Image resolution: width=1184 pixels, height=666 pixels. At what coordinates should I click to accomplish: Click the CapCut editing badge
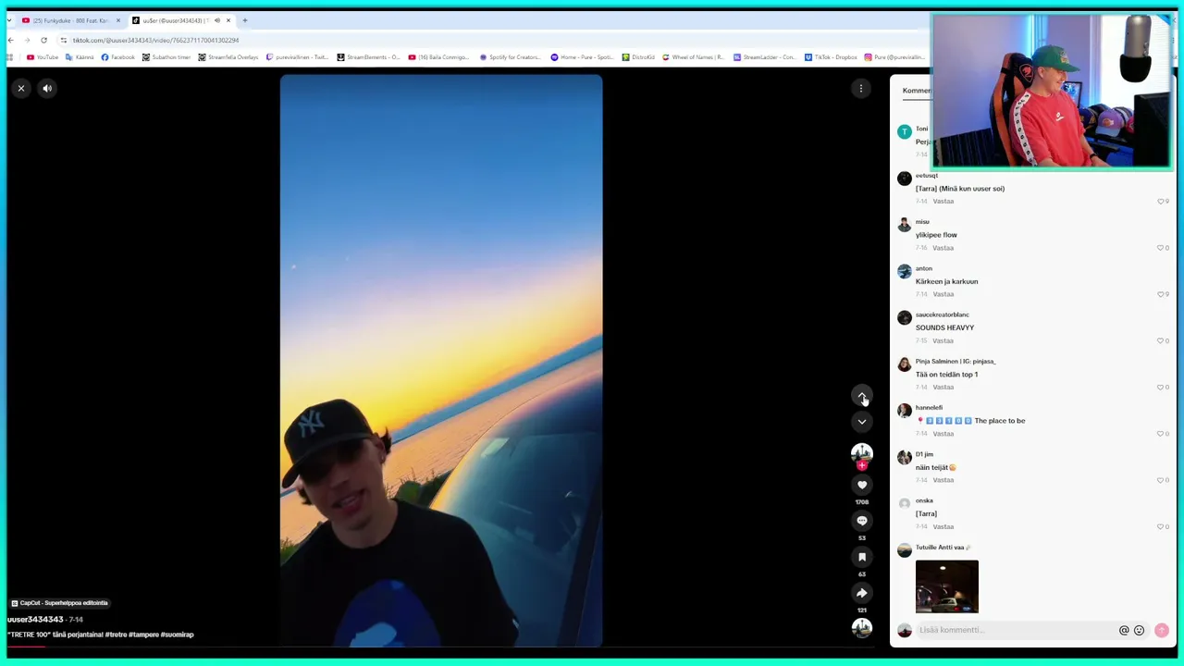point(60,603)
